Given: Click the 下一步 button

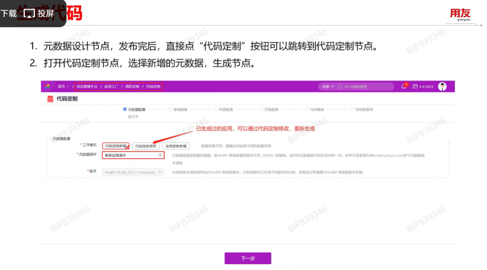Looking at the screenshot, I should (x=248, y=258).
